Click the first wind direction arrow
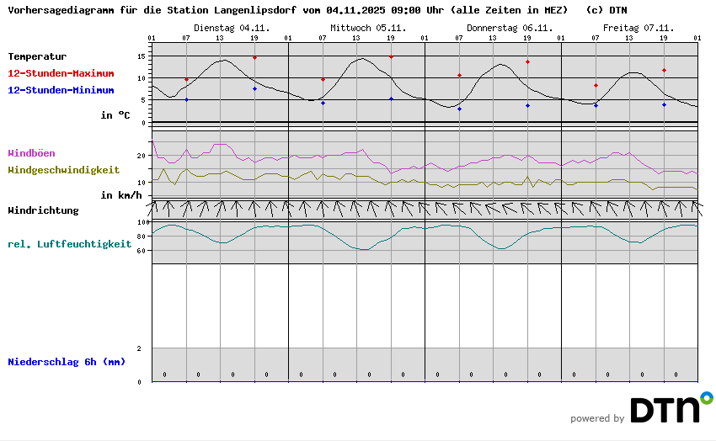716x441 pixels. 152,207
